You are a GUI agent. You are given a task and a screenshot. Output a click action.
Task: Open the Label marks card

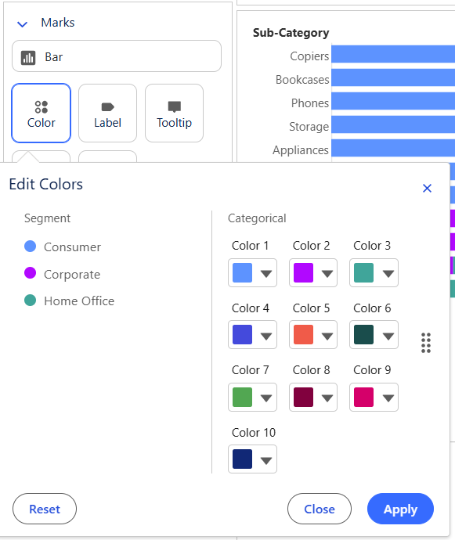[x=107, y=113]
